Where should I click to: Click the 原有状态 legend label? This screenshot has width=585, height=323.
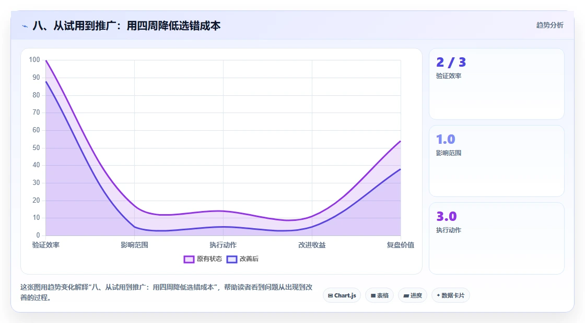point(209,259)
